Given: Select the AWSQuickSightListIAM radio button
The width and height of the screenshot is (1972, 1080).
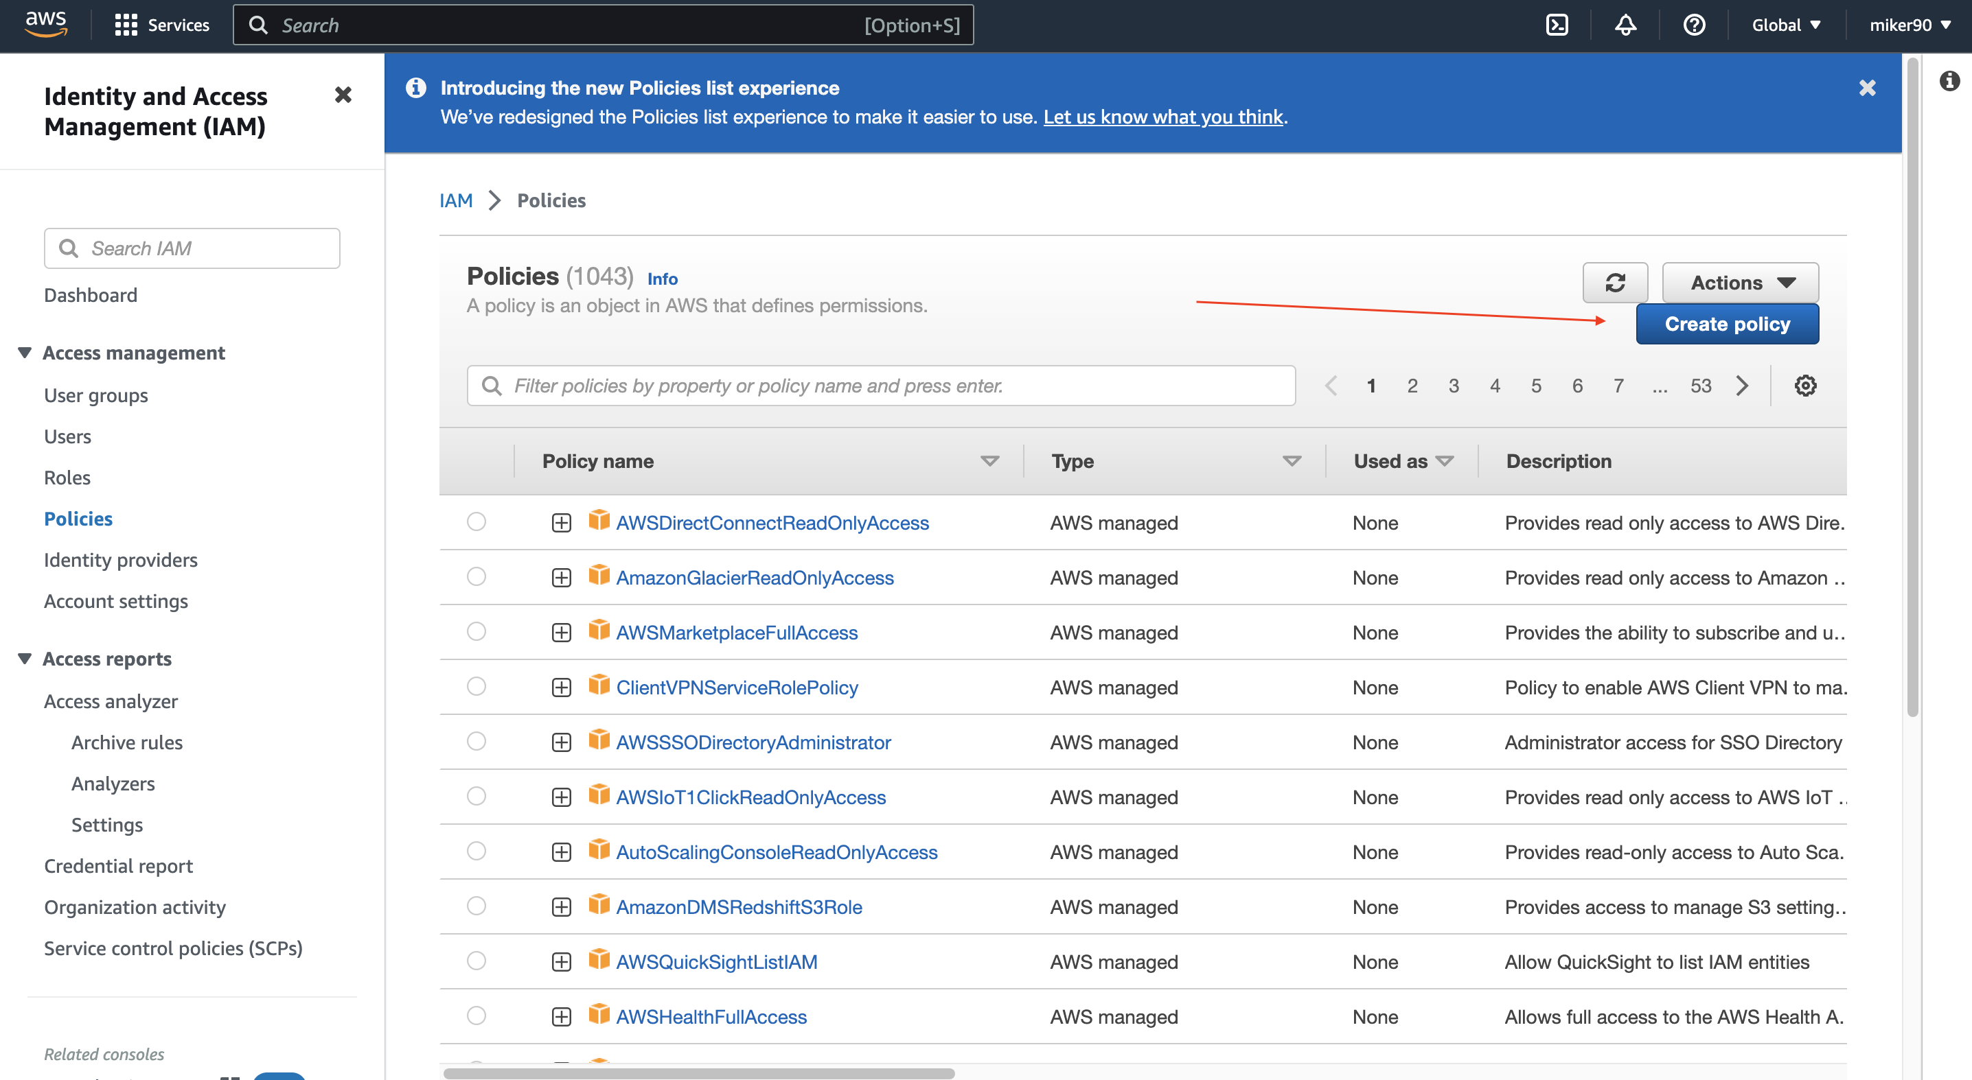Looking at the screenshot, I should click(476, 961).
